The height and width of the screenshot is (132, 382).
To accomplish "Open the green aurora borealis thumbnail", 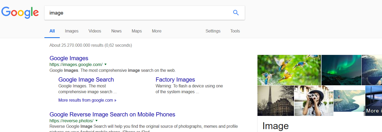I will point(341,70).
